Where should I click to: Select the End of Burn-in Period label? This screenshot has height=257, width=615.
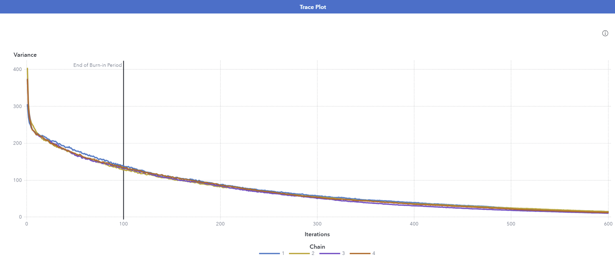[x=97, y=65]
